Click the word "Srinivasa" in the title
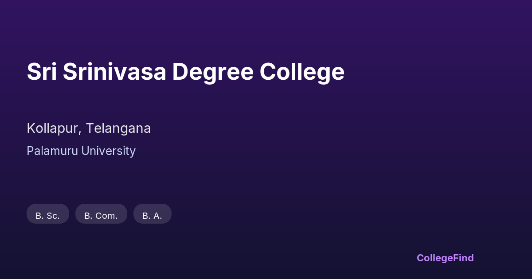 (114, 72)
